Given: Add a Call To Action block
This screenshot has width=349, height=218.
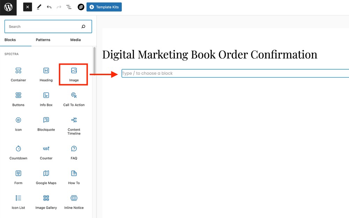Looking at the screenshot, I should (73, 99).
